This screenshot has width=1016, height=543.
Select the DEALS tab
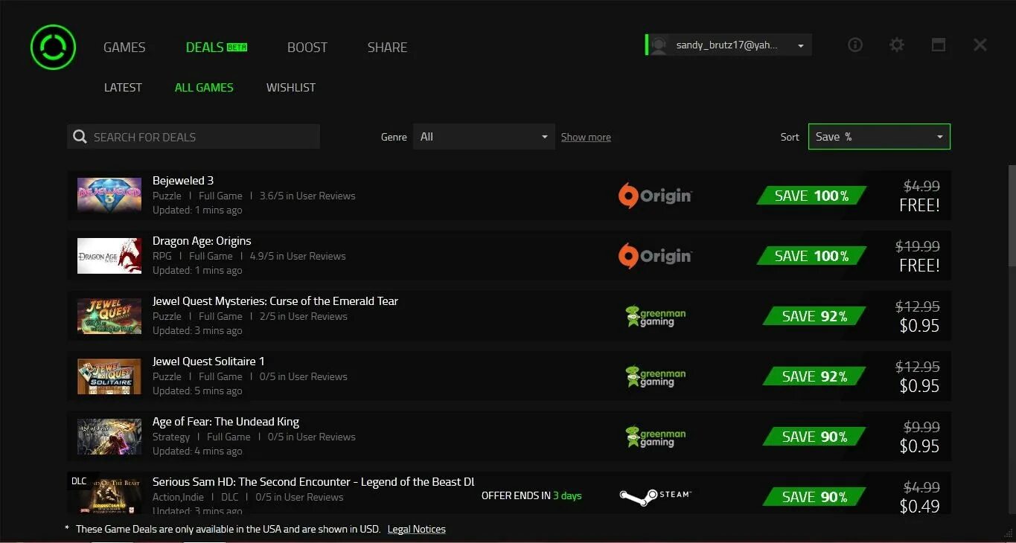click(x=205, y=47)
